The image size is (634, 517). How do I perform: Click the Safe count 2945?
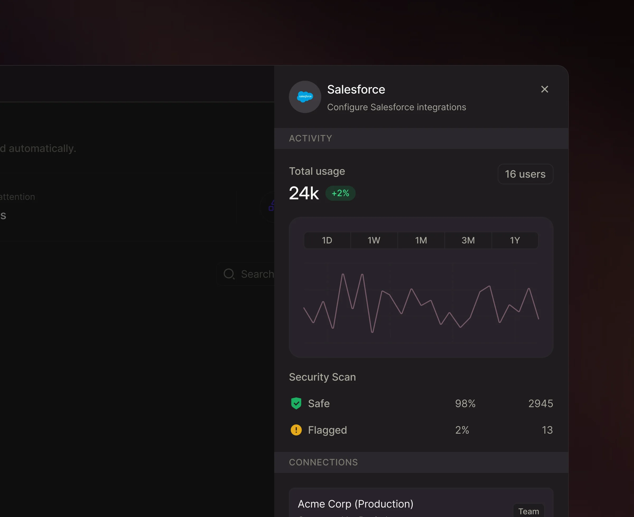[540, 403]
